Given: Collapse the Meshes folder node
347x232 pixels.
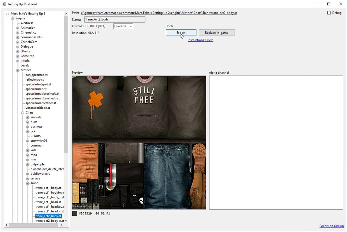Looking at the screenshot, I should (x=18, y=70).
